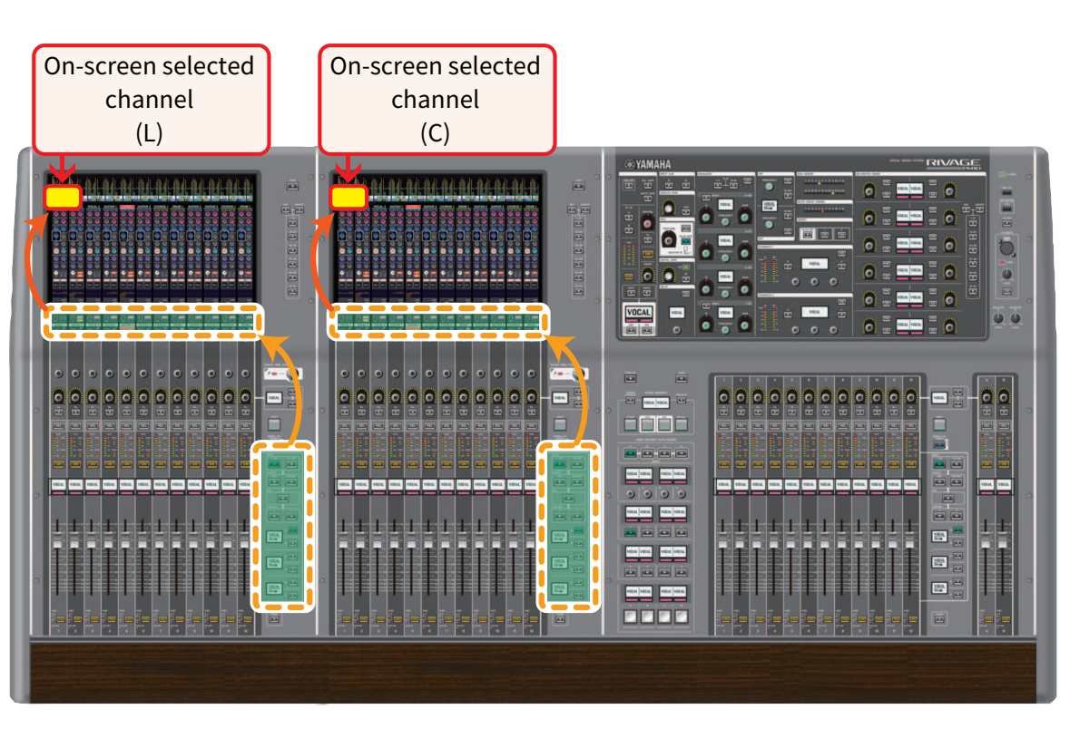This screenshot has height=748, width=1070.
Task: Click the top encoder of right bay channel 1
Action: (723, 395)
